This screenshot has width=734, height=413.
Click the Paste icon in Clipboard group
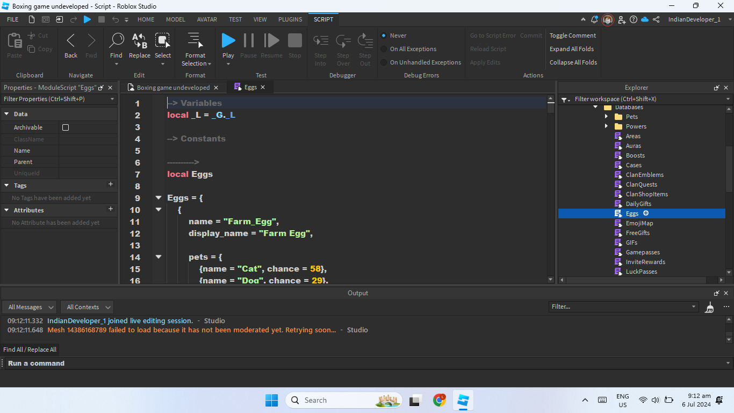coord(15,41)
